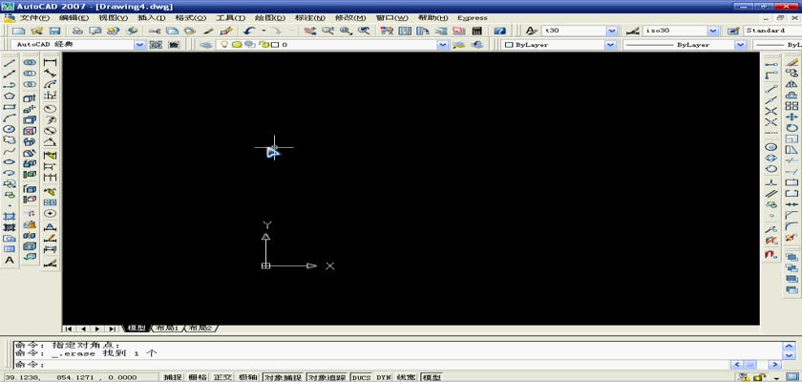This screenshot has width=802, height=382.
Task: Select the Ellipse draw tool
Action: coord(10,162)
